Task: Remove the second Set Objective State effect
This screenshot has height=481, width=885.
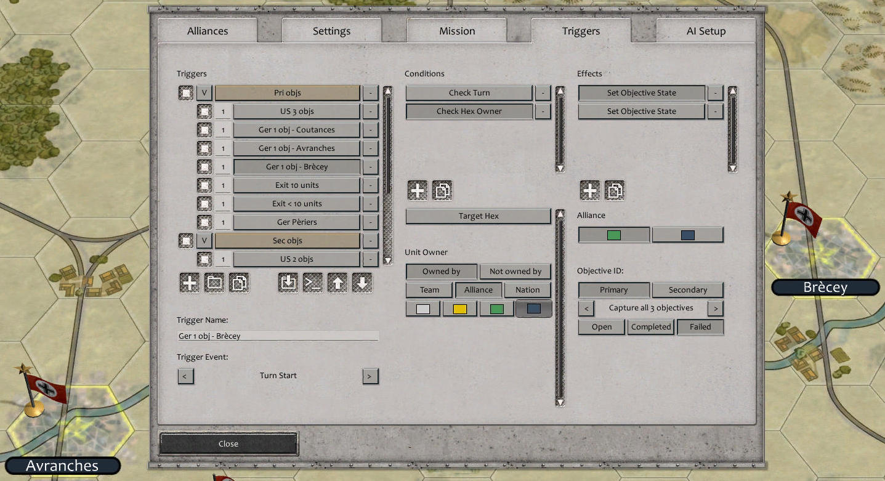Action: tap(715, 111)
